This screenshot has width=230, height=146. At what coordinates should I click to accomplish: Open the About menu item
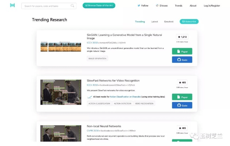[x=193, y=6]
